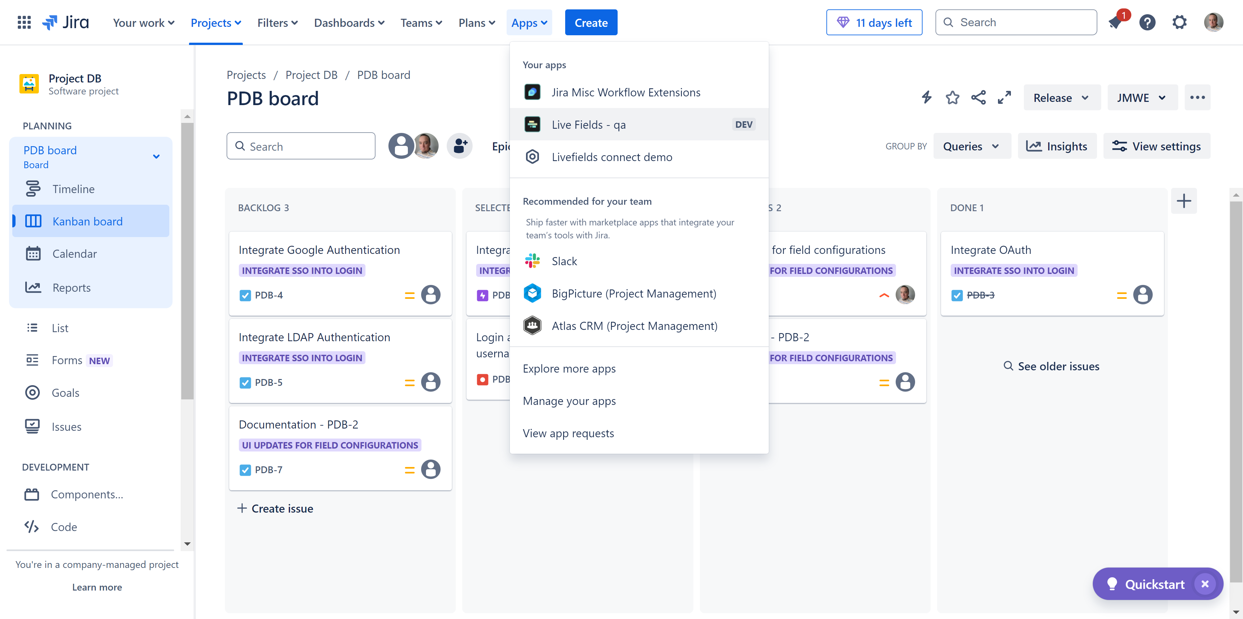Viewport: 1243px width, 619px height.
Task: Open the board's three-dot more menu
Action: (x=1197, y=98)
